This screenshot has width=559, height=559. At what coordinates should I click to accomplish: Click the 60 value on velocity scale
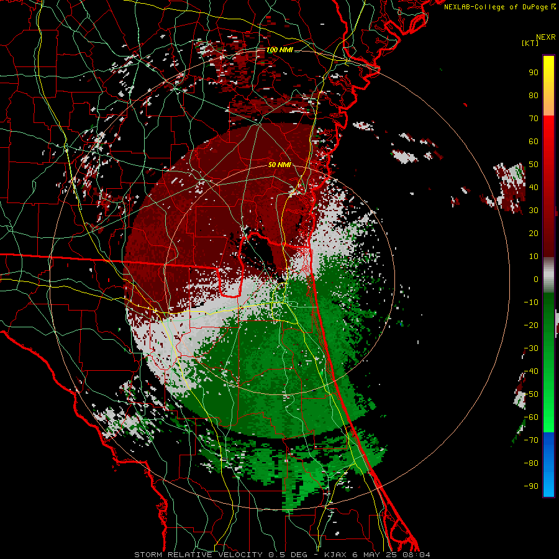(x=534, y=141)
